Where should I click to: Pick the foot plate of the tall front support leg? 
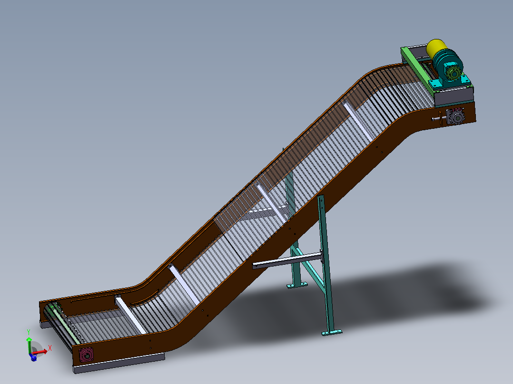click(x=332, y=333)
